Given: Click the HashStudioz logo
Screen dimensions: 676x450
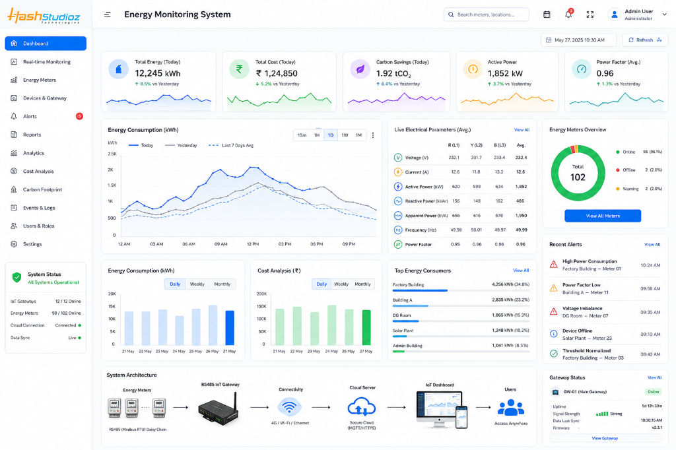Looking at the screenshot, I should [x=44, y=16].
